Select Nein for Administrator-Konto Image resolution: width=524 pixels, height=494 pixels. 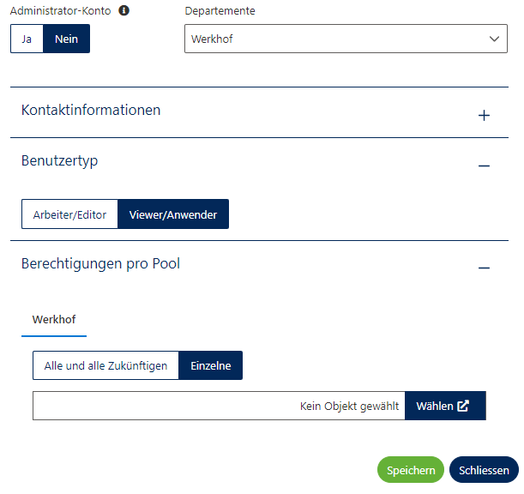point(66,39)
